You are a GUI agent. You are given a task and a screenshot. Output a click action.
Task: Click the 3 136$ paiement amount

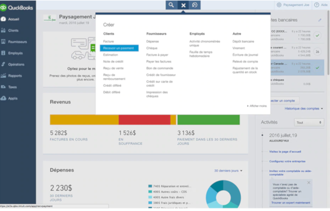click(x=186, y=133)
